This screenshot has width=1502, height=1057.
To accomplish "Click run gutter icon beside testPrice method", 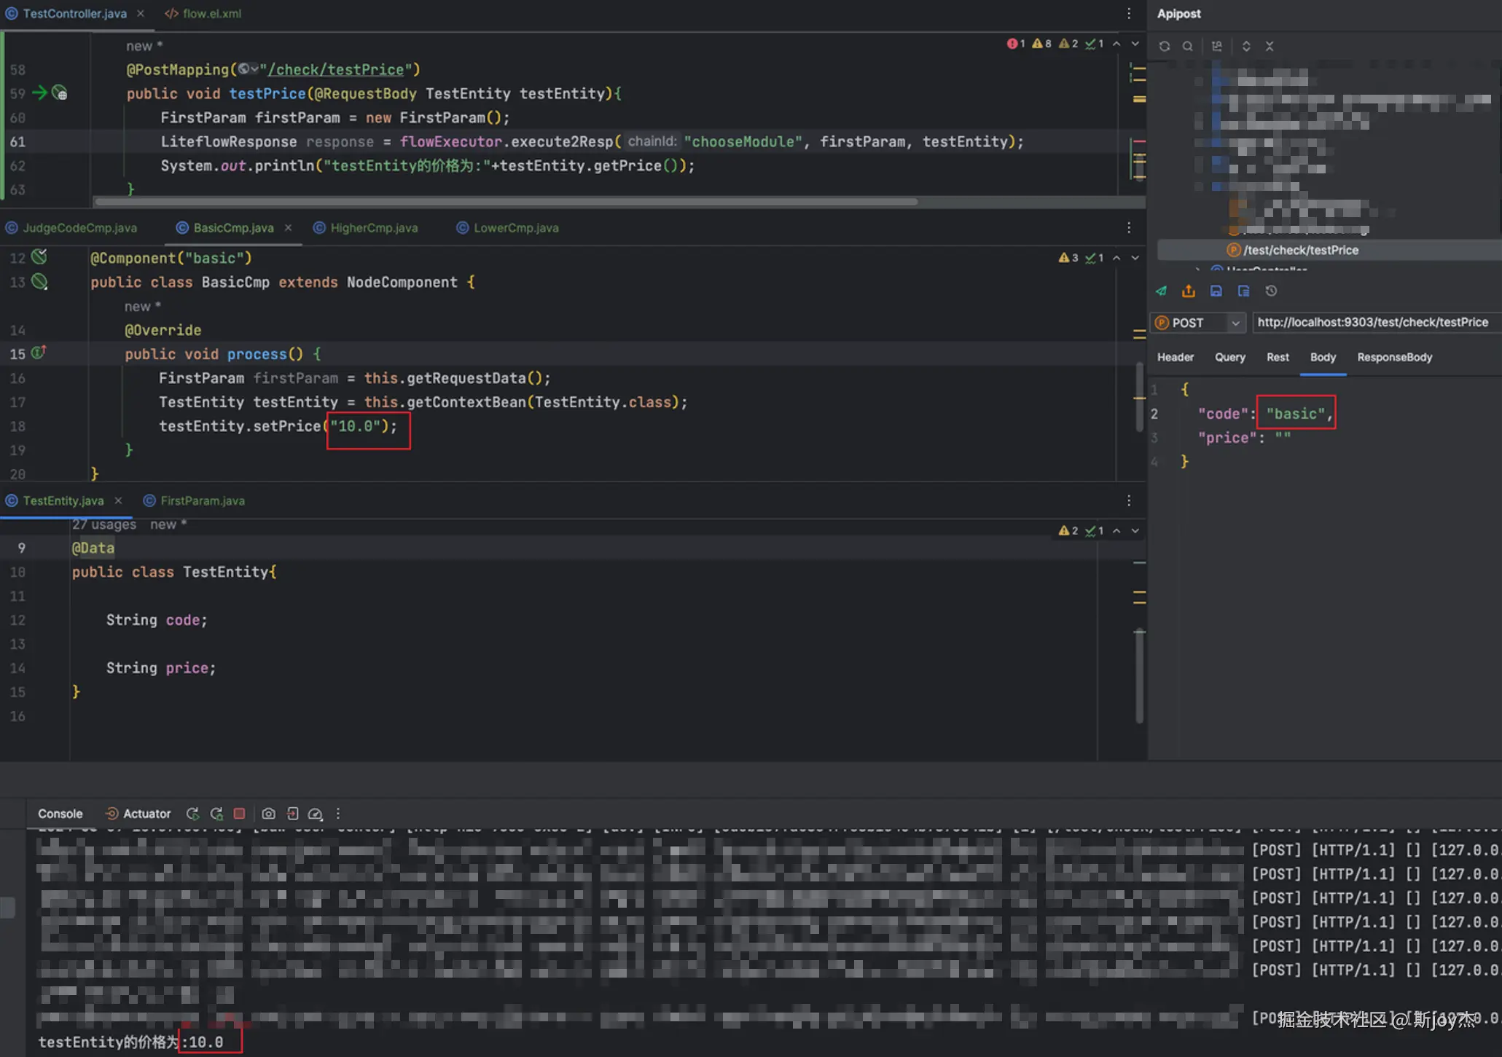I will (41, 93).
